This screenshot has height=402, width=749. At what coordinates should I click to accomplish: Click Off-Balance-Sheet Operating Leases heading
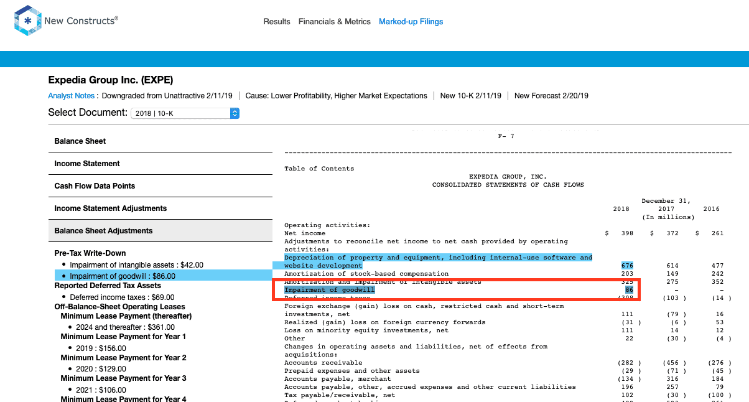point(120,307)
